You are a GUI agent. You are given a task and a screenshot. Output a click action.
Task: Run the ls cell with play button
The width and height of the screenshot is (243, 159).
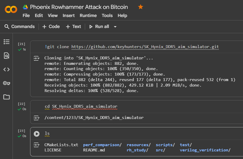pyautogui.click(x=37, y=134)
